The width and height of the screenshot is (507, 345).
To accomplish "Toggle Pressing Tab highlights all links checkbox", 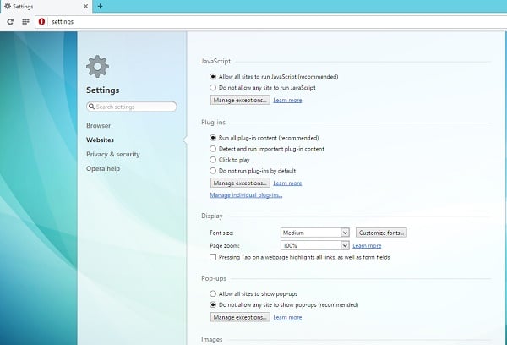I will [213, 257].
